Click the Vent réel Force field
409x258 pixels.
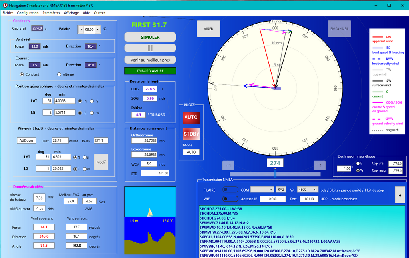click(34, 46)
